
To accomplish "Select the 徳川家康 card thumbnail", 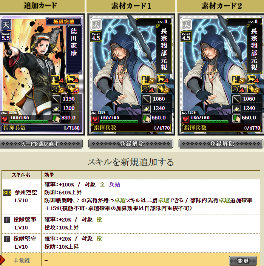I will [42, 74].
